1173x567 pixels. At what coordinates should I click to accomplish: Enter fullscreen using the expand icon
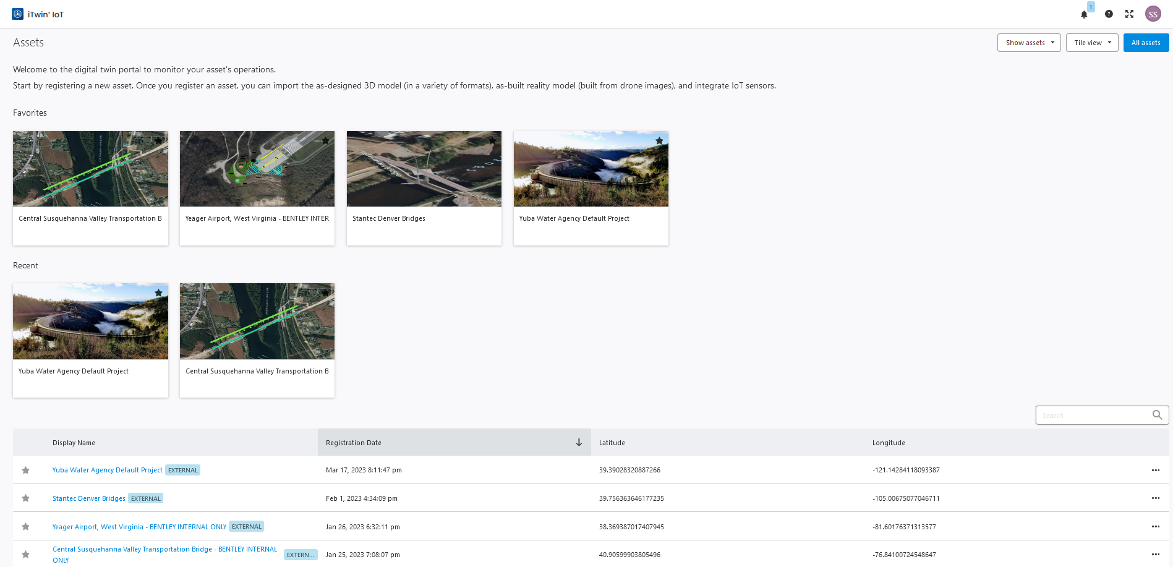[1129, 14]
